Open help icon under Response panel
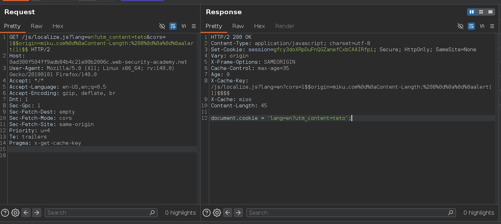 [206, 213]
